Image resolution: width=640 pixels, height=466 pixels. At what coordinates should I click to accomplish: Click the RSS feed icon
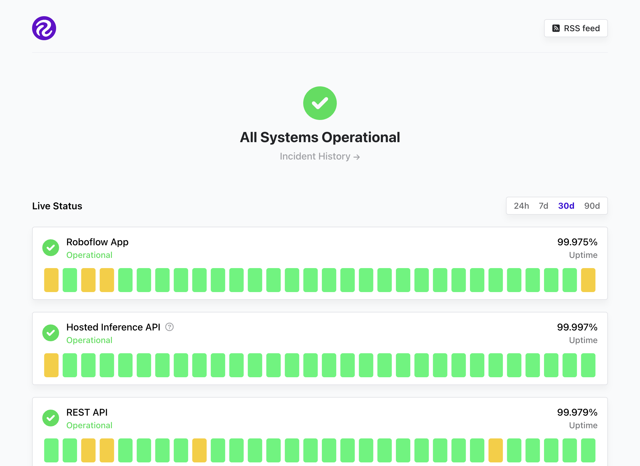click(x=556, y=28)
